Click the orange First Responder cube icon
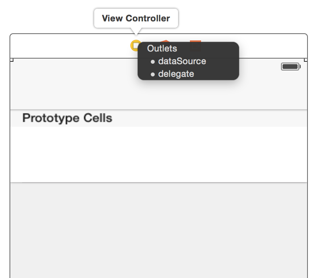The image size is (315, 278). coord(165,41)
